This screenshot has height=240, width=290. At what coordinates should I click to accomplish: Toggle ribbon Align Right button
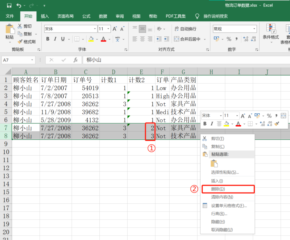[x=150, y=39]
